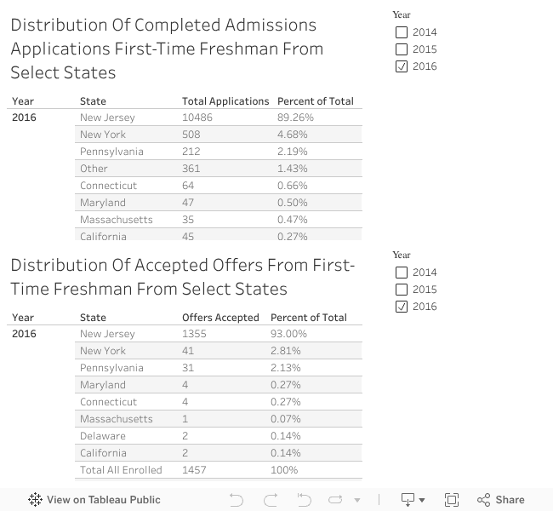Click the Total Applications column header
Screen dimensions: 553x511
point(225,101)
